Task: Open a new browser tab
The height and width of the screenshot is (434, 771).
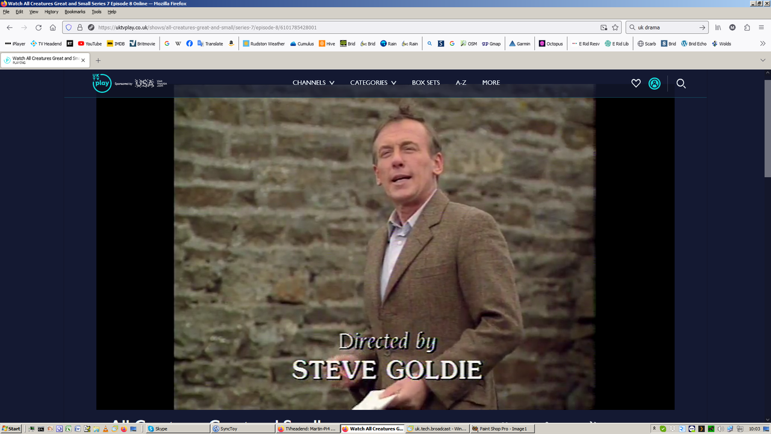Action: [98, 60]
